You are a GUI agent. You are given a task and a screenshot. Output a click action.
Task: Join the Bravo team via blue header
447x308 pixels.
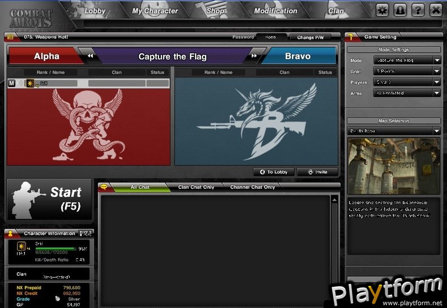pos(298,56)
